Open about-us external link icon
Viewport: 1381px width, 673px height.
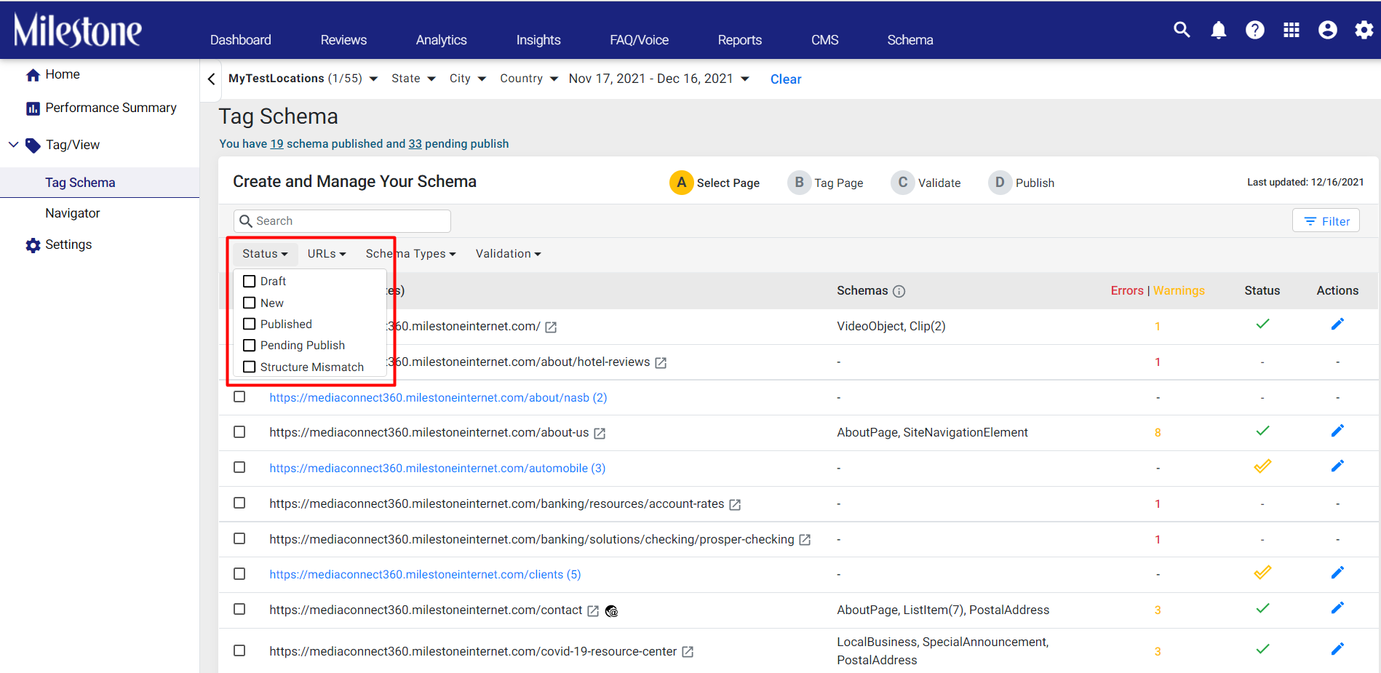(x=600, y=434)
